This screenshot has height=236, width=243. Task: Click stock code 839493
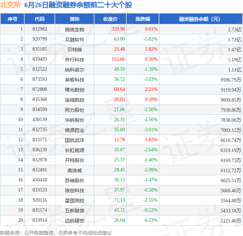pyautogui.click(x=40, y=59)
